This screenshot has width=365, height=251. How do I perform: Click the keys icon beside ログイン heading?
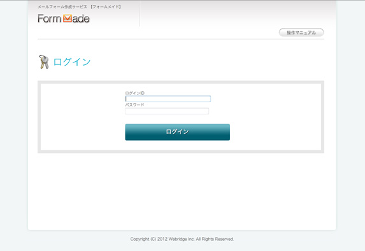point(44,62)
